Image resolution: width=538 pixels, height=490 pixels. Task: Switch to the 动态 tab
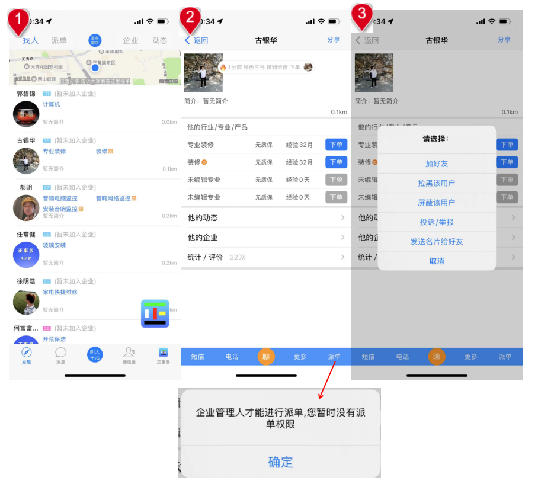tap(159, 40)
